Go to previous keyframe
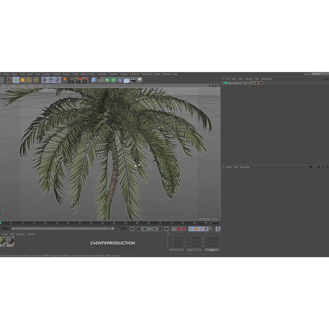This screenshot has height=329, width=329. pos(139,229)
